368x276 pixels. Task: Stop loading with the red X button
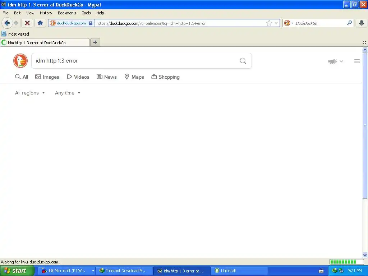click(27, 23)
